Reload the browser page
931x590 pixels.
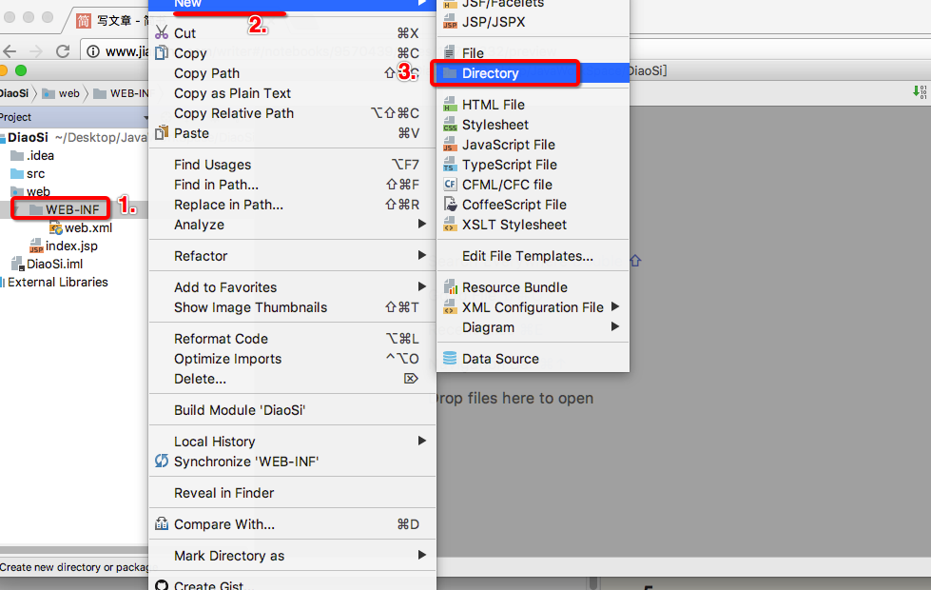click(63, 51)
